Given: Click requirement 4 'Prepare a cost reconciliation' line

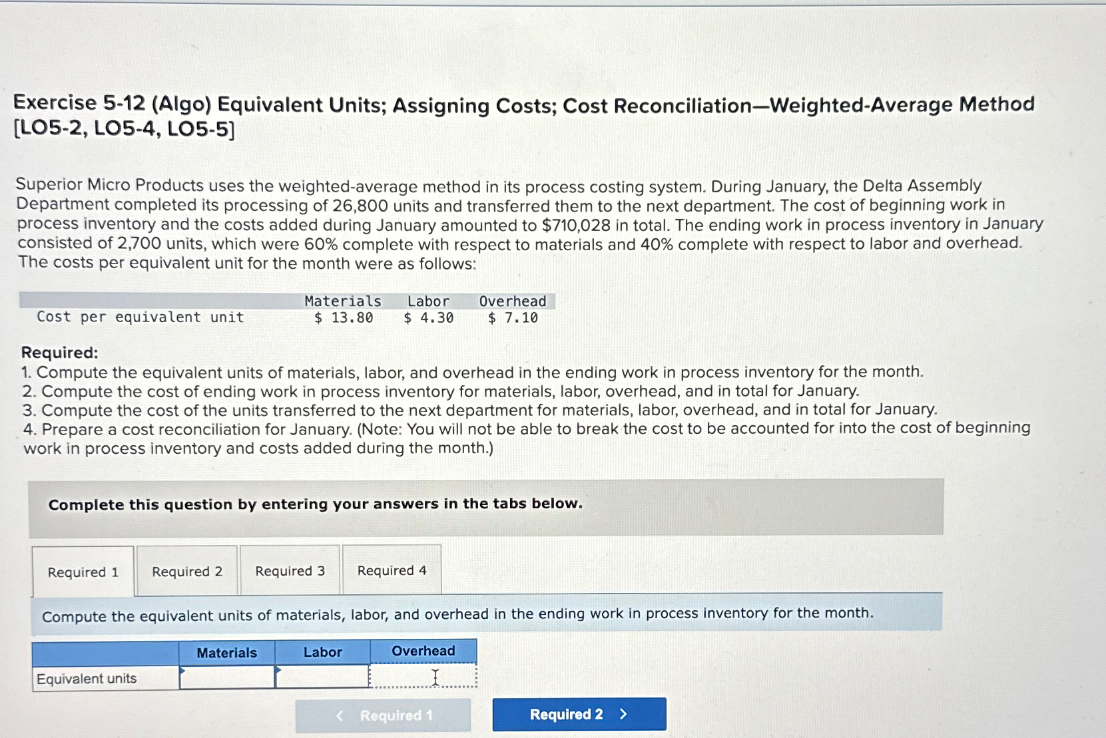Looking at the screenshot, I should 527,438.
